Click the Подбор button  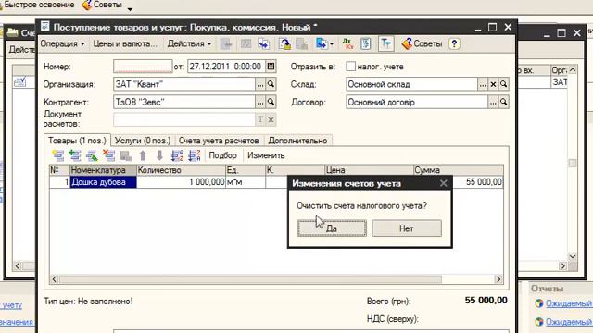[x=222, y=155]
